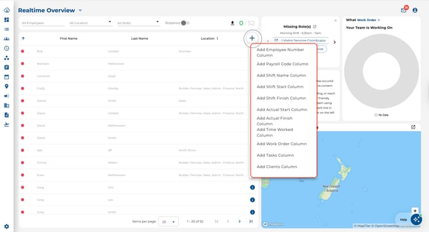
Task: Expand the map with the popout icon
Action: (x=413, y=127)
